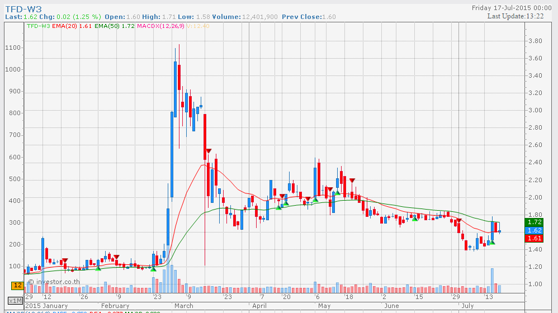Select the EMA(50) 1.72 legend entry

pos(114,26)
